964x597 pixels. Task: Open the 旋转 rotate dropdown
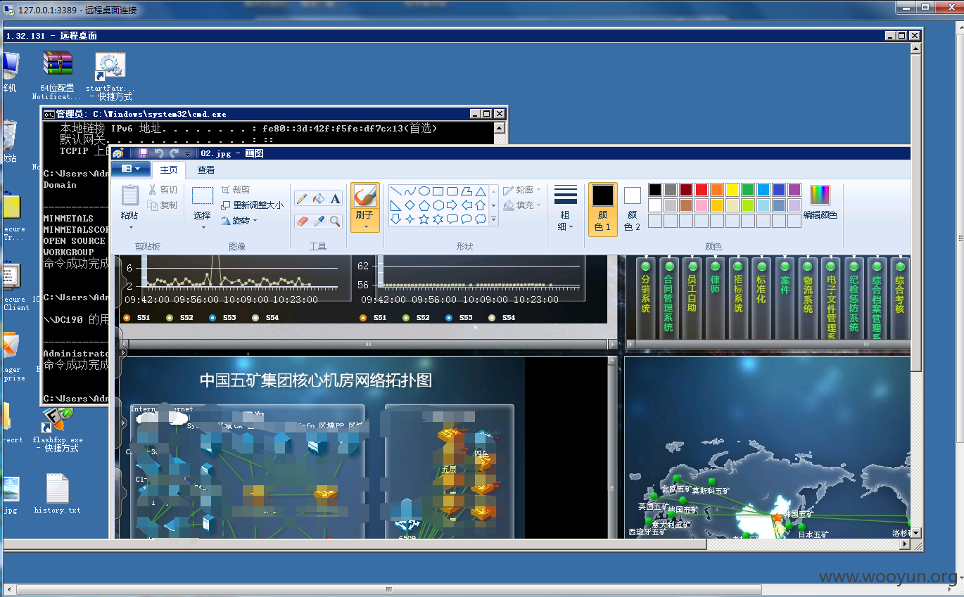click(x=239, y=221)
